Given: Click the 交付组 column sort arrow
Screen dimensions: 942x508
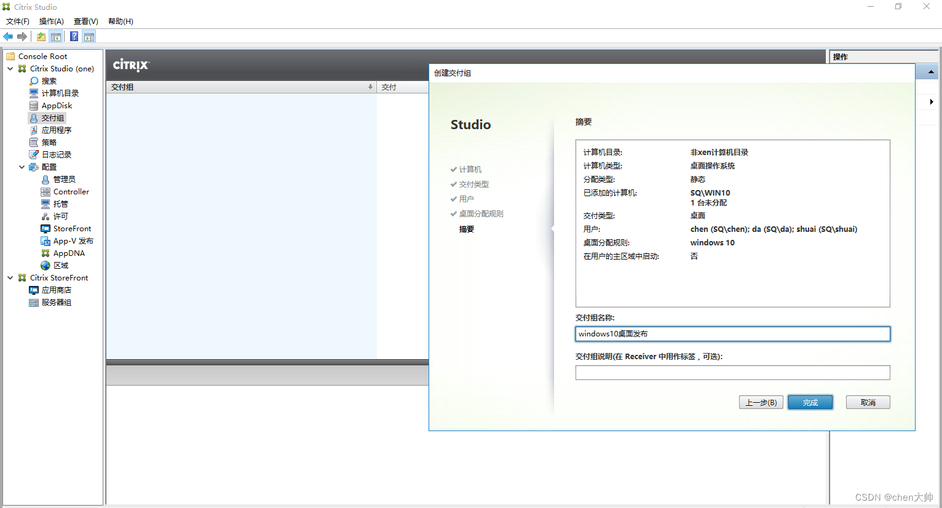Looking at the screenshot, I should point(370,87).
